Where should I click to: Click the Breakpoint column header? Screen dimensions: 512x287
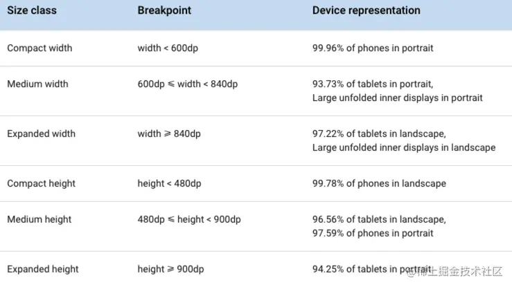[164, 11]
